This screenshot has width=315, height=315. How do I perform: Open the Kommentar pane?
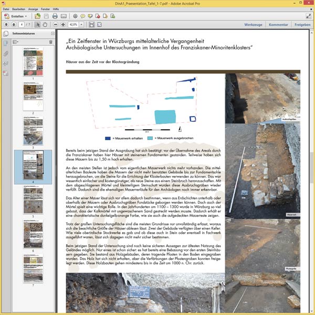click(x=278, y=25)
